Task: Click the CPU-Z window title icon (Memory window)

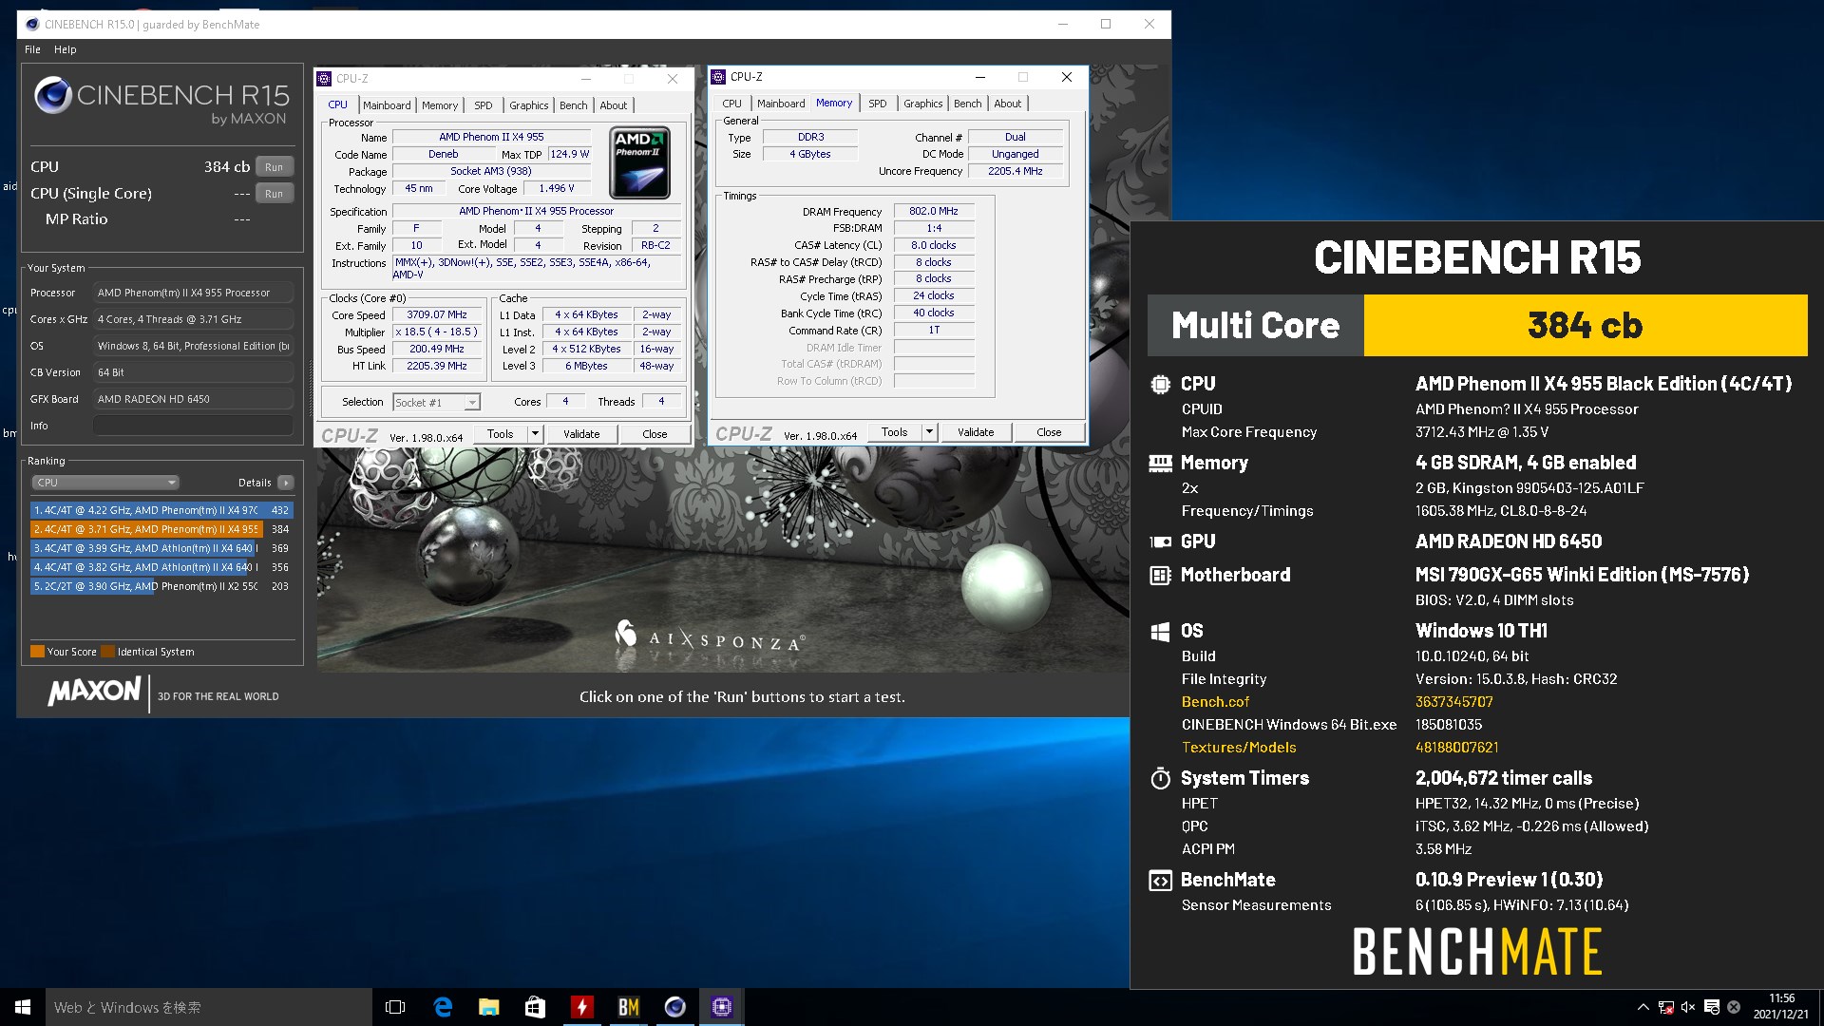Action: coord(719,77)
